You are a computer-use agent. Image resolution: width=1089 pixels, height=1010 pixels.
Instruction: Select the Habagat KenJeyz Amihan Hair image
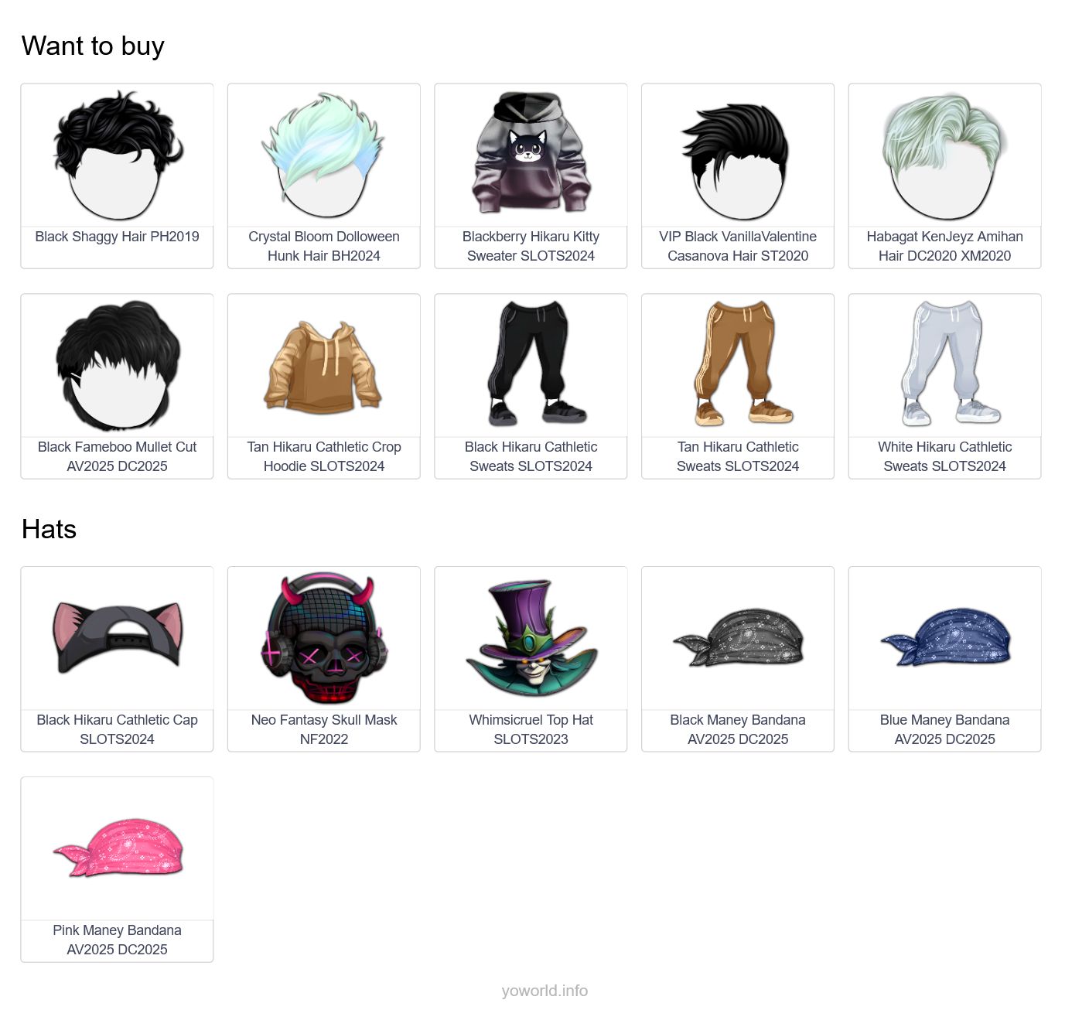944,155
